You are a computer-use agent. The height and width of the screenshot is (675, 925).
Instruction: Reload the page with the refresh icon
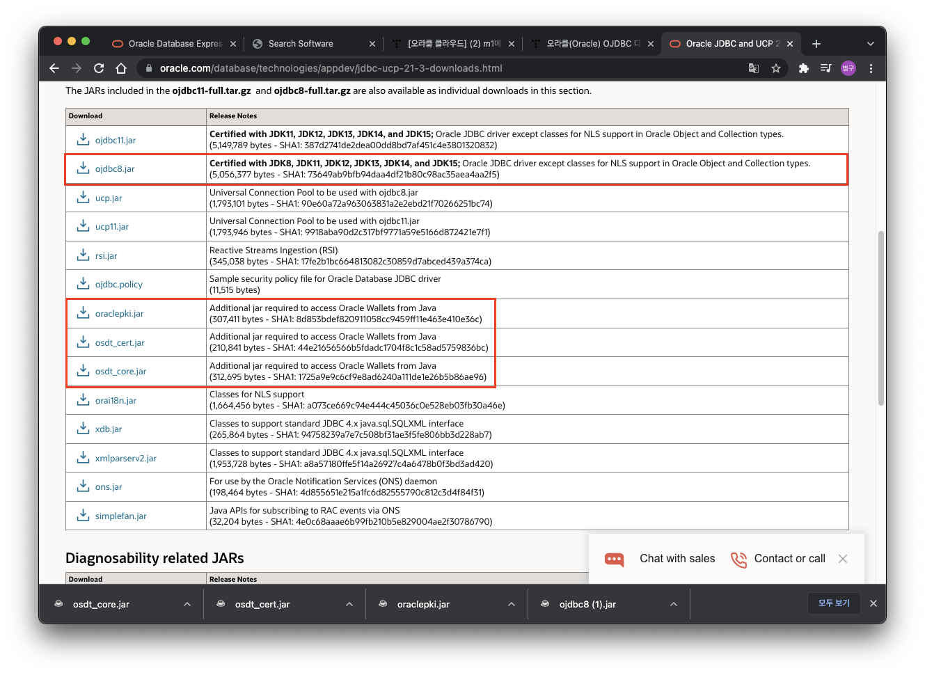click(x=99, y=68)
